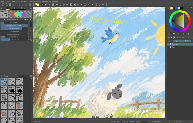Switch to brush slot 2 tab
193x123 pixels.
point(11,8)
